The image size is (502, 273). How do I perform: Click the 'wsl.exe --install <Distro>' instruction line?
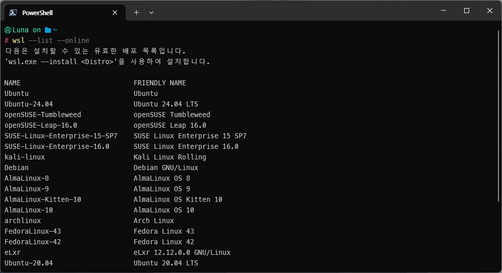coord(107,62)
